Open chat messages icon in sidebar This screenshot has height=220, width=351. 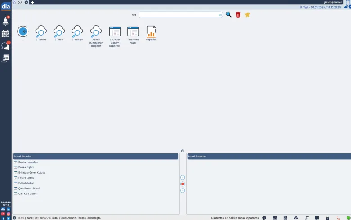[x=5, y=46]
